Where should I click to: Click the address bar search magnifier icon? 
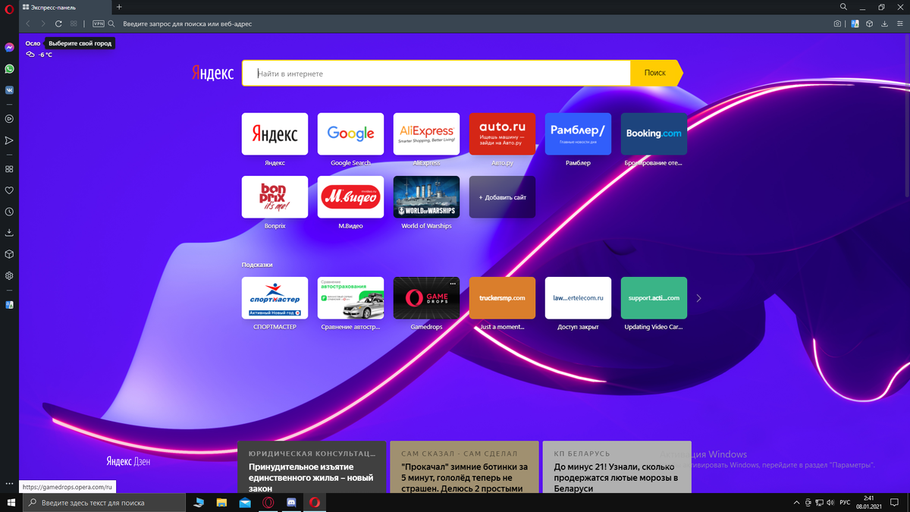tap(111, 24)
